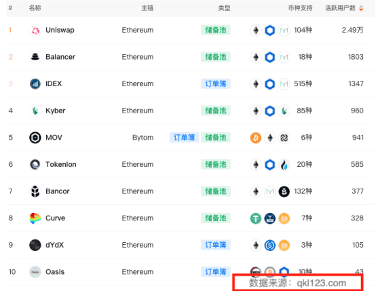This screenshot has height=291, width=376.
Task: Click the Chainlink icon in Uniswap row
Action: coord(270,31)
